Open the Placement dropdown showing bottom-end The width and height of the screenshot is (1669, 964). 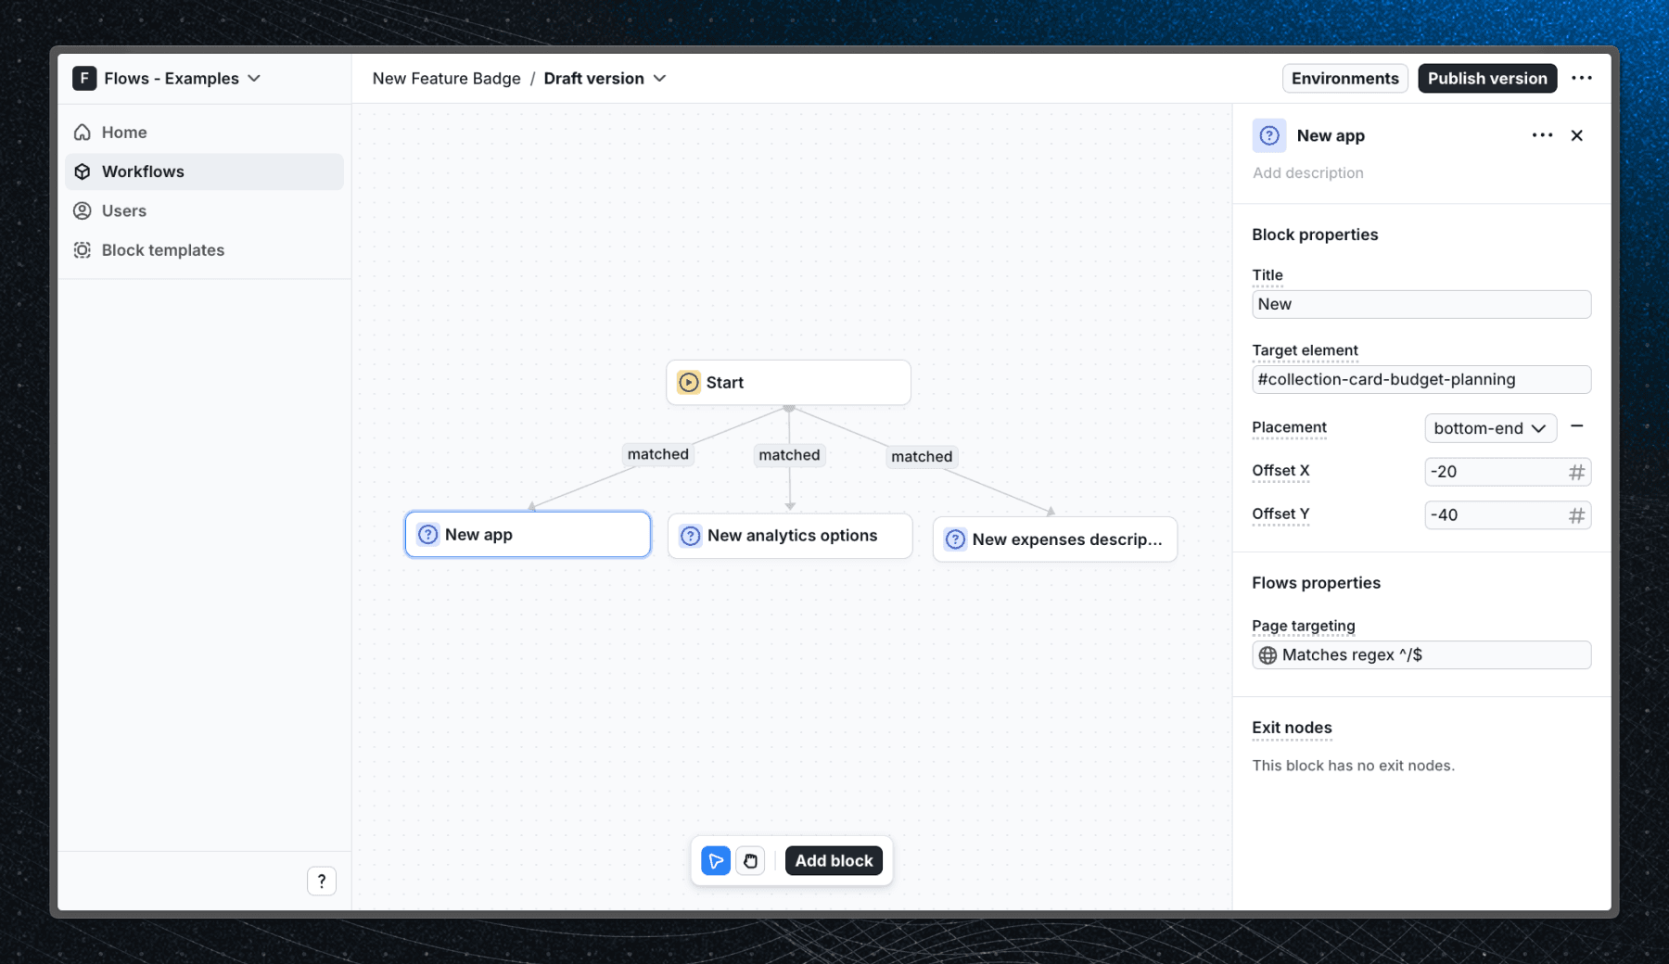click(x=1490, y=427)
